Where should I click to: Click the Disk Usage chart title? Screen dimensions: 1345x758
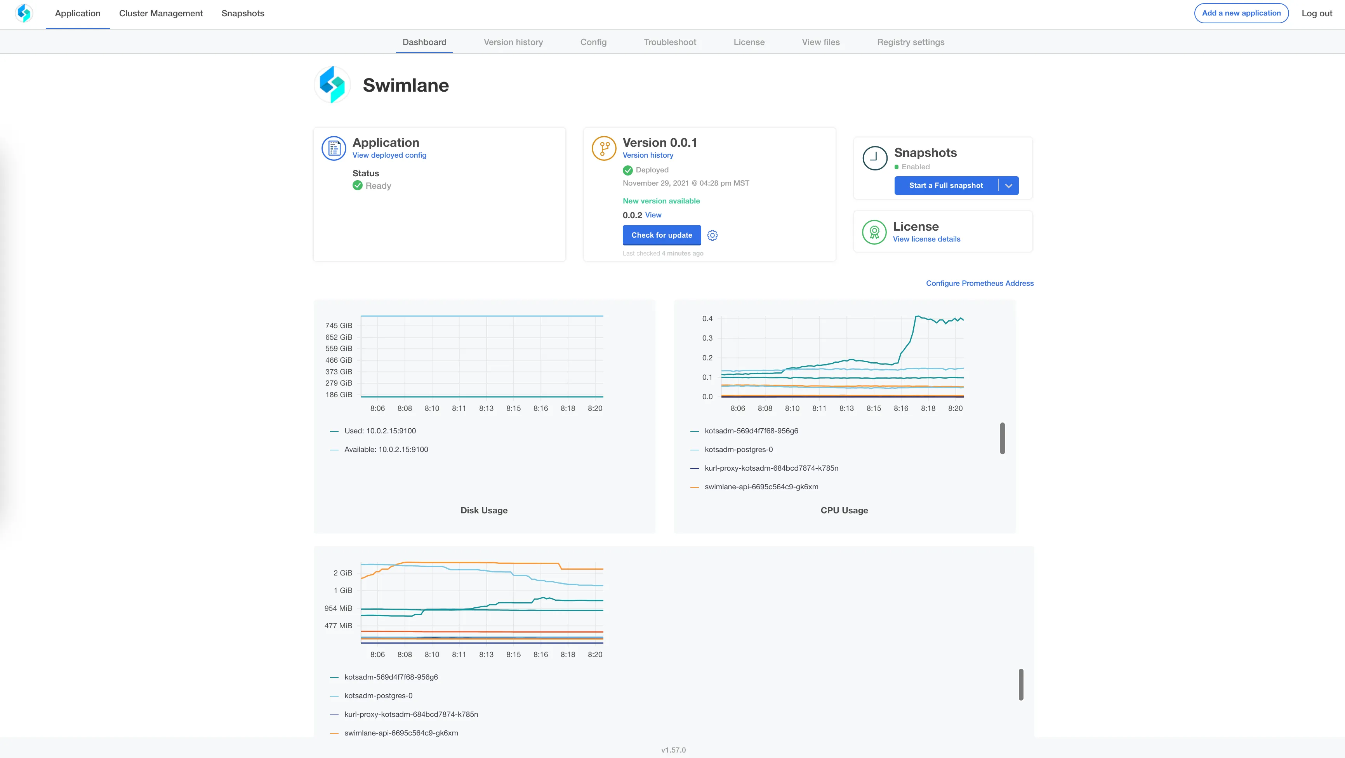click(484, 511)
